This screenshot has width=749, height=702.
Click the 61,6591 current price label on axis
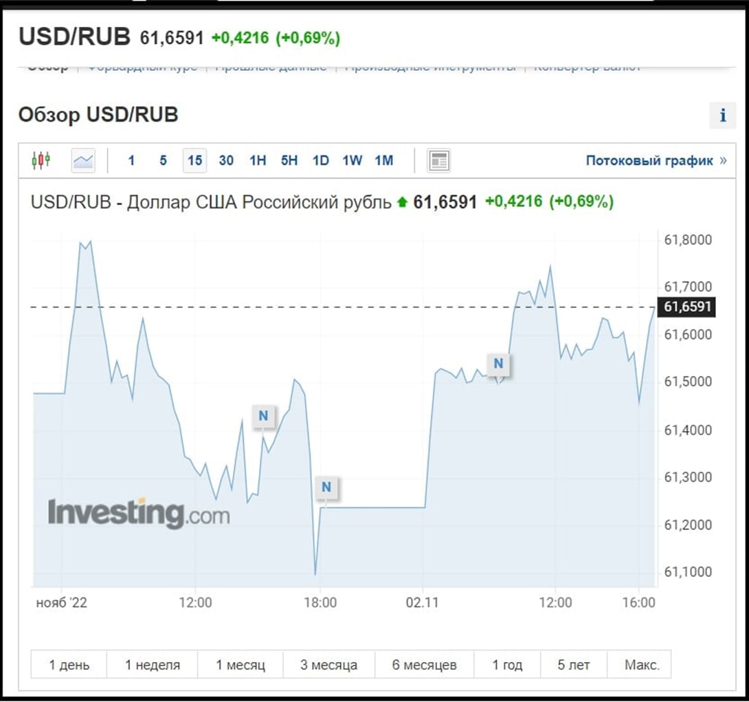pyautogui.click(x=687, y=307)
